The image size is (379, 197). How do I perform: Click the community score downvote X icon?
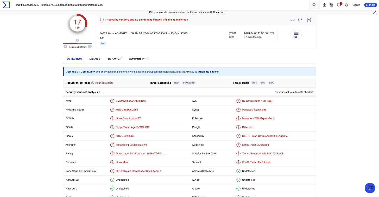tap(65, 47)
